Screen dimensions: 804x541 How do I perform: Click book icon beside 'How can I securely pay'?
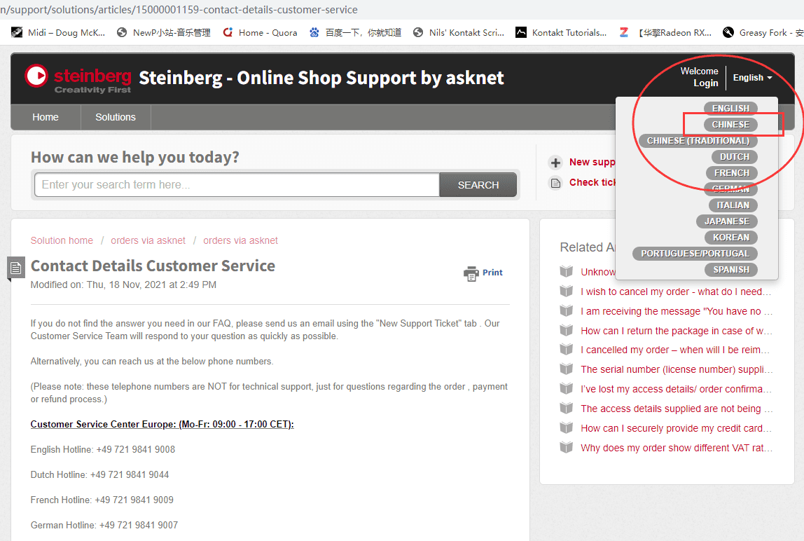tap(566, 427)
